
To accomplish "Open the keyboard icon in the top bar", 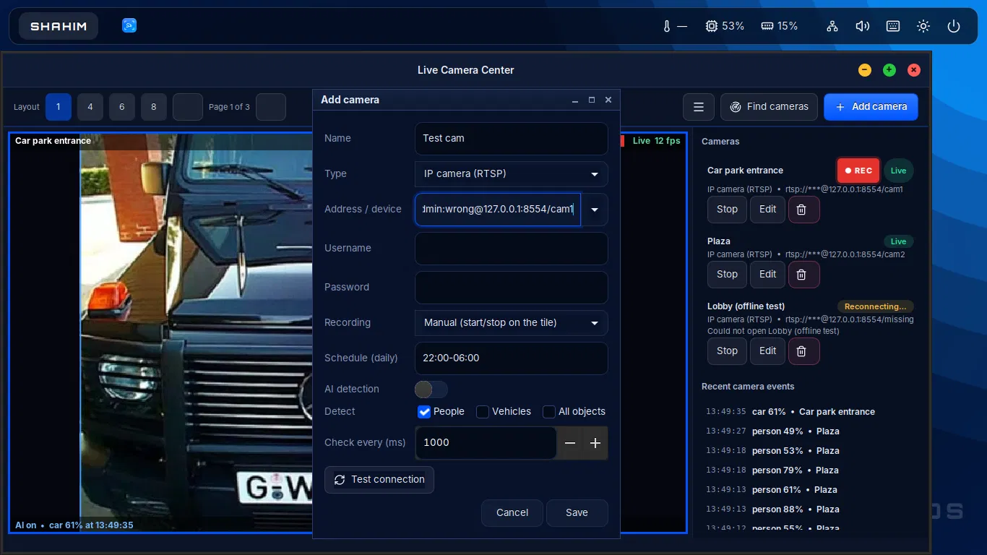I will point(893,26).
